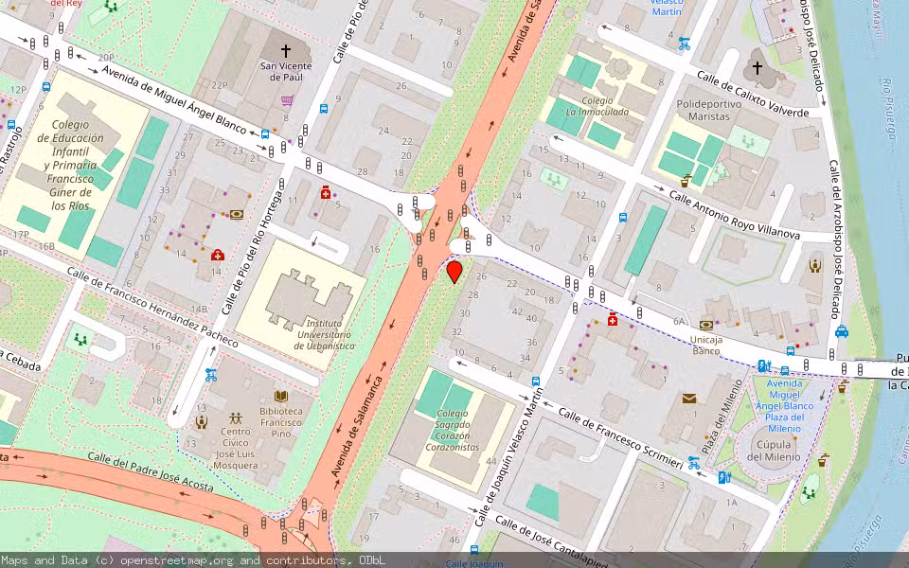
Task: Select the Centro Cívico José Luis Mosquera label
Action: 236,448
